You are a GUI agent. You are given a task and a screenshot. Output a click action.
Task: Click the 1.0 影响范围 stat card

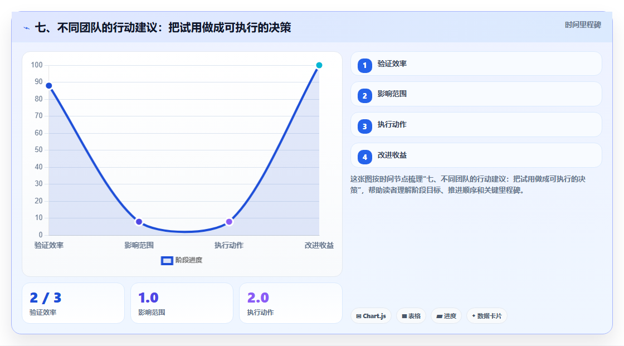(x=182, y=304)
